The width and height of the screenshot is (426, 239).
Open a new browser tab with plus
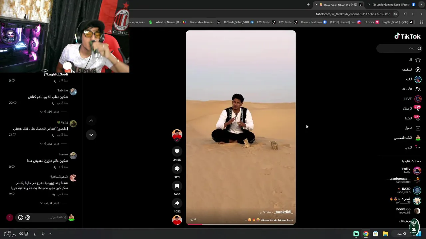click(x=308, y=5)
